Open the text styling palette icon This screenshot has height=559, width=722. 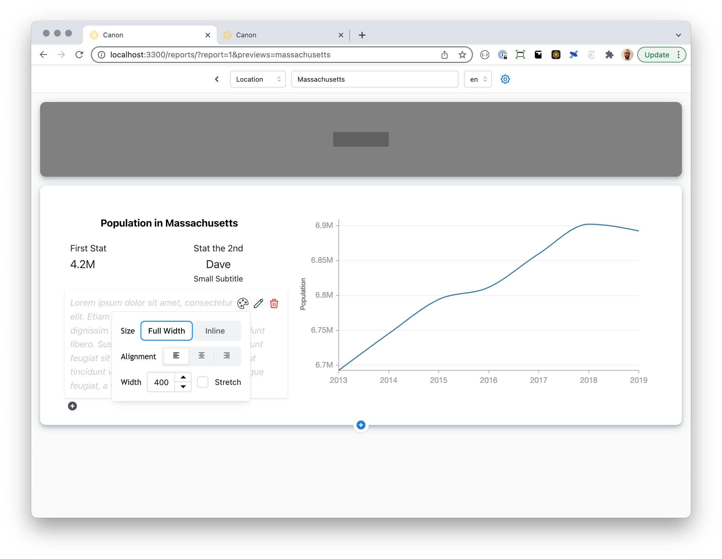(243, 303)
